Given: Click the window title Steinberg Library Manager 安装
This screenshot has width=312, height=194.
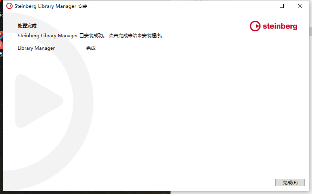Looking at the screenshot, I should click(x=51, y=6).
